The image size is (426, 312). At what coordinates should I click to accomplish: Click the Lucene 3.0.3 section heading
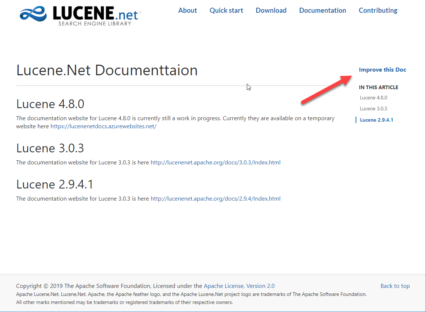pos(50,148)
